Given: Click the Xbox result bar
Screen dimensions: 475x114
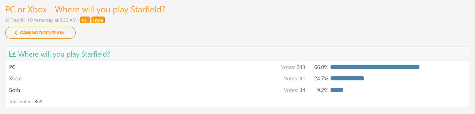Looking at the screenshot, I should tap(347, 78).
